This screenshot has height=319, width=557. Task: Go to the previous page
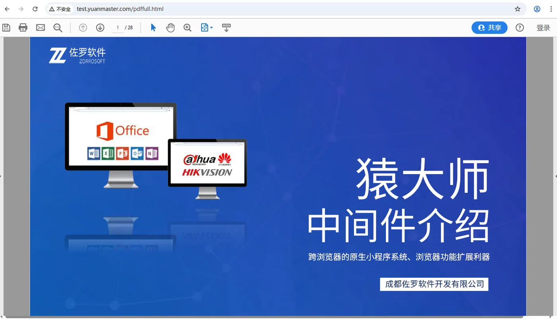[x=83, y=27]
